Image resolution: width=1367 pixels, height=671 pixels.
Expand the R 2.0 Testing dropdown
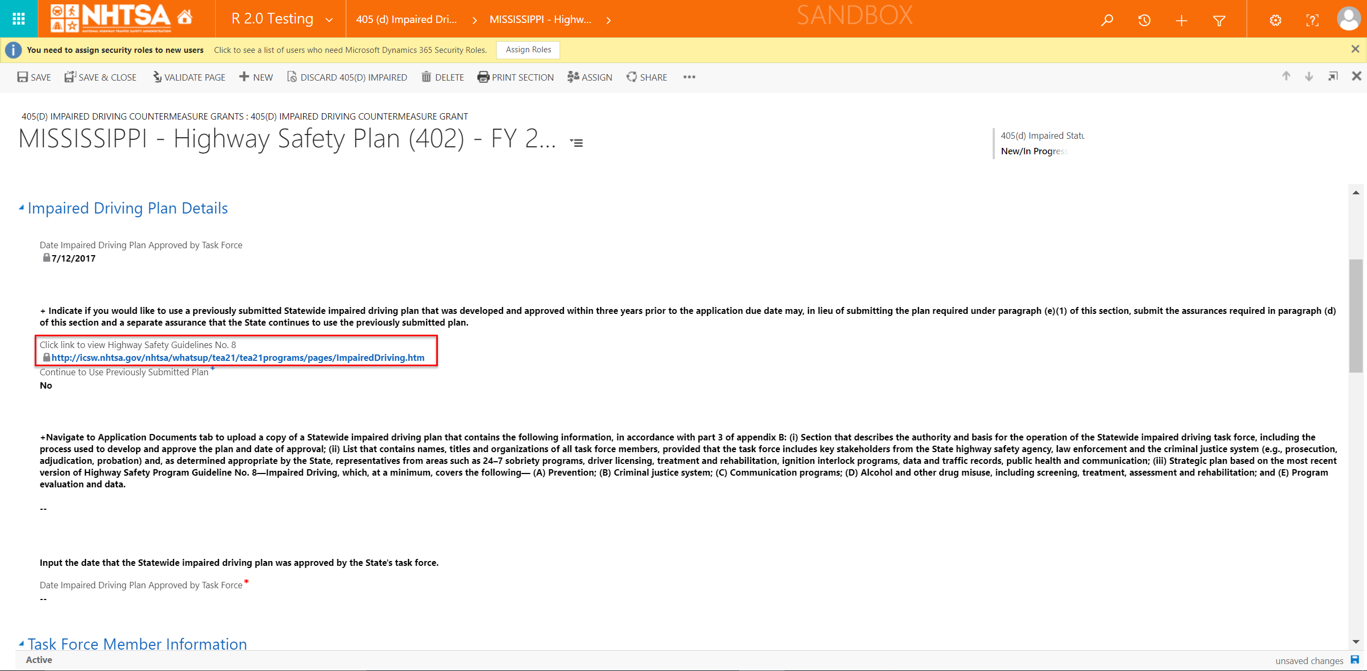point(329,20)
